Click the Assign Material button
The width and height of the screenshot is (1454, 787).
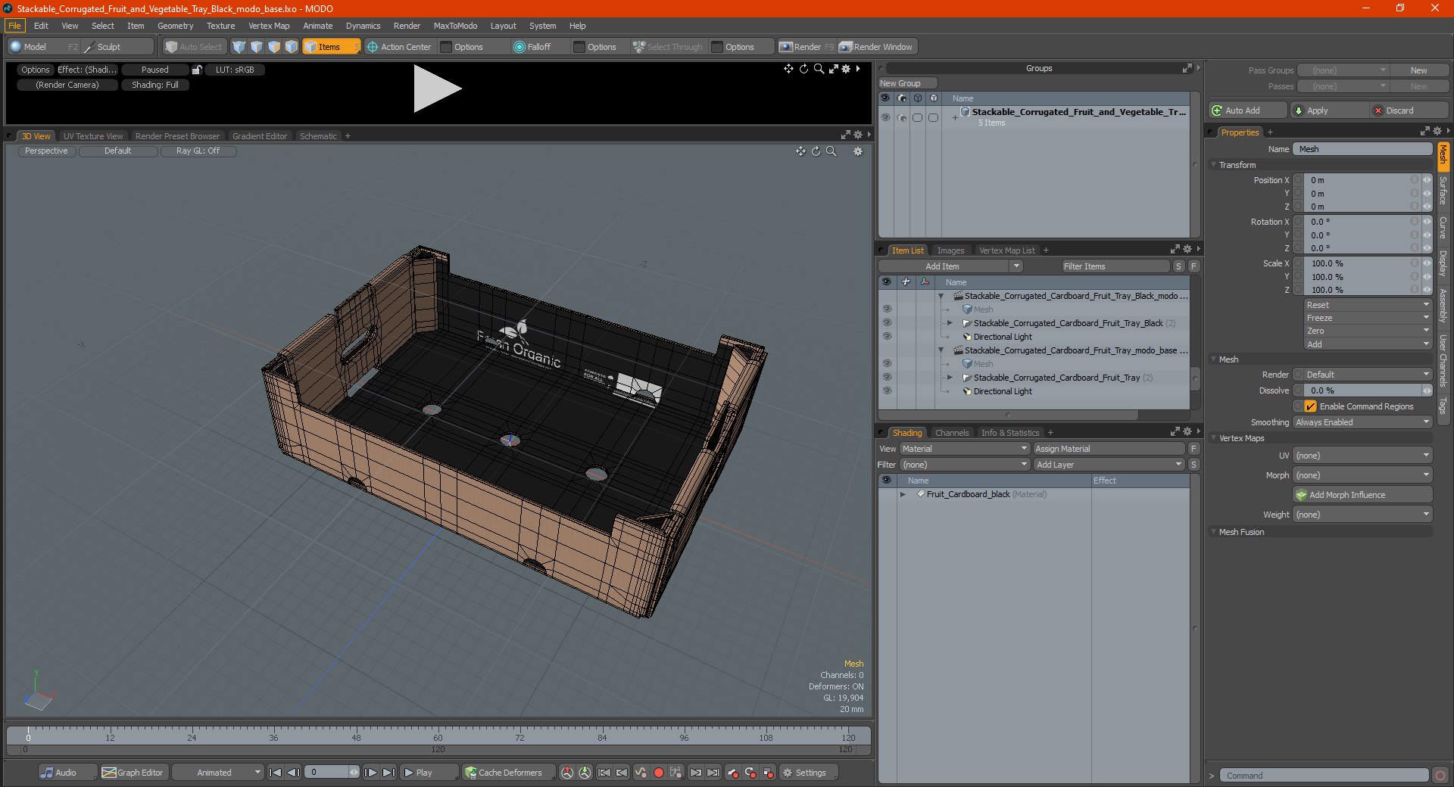[x=1109, y=449]
